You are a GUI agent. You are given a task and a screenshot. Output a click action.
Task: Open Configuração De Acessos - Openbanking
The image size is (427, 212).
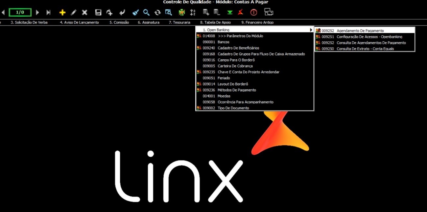click(x=365, y=37)
